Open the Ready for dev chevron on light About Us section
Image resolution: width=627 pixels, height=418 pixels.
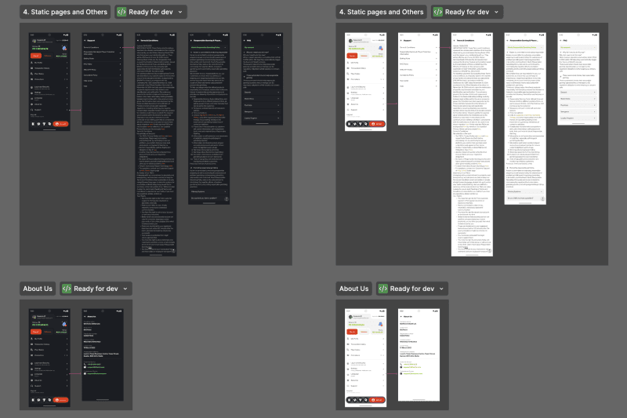[442, 289]
